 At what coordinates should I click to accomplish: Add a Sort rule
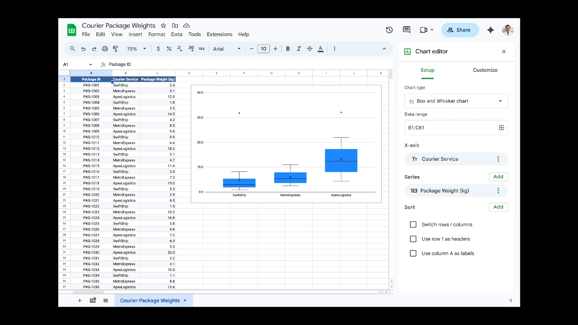(499, 207)
